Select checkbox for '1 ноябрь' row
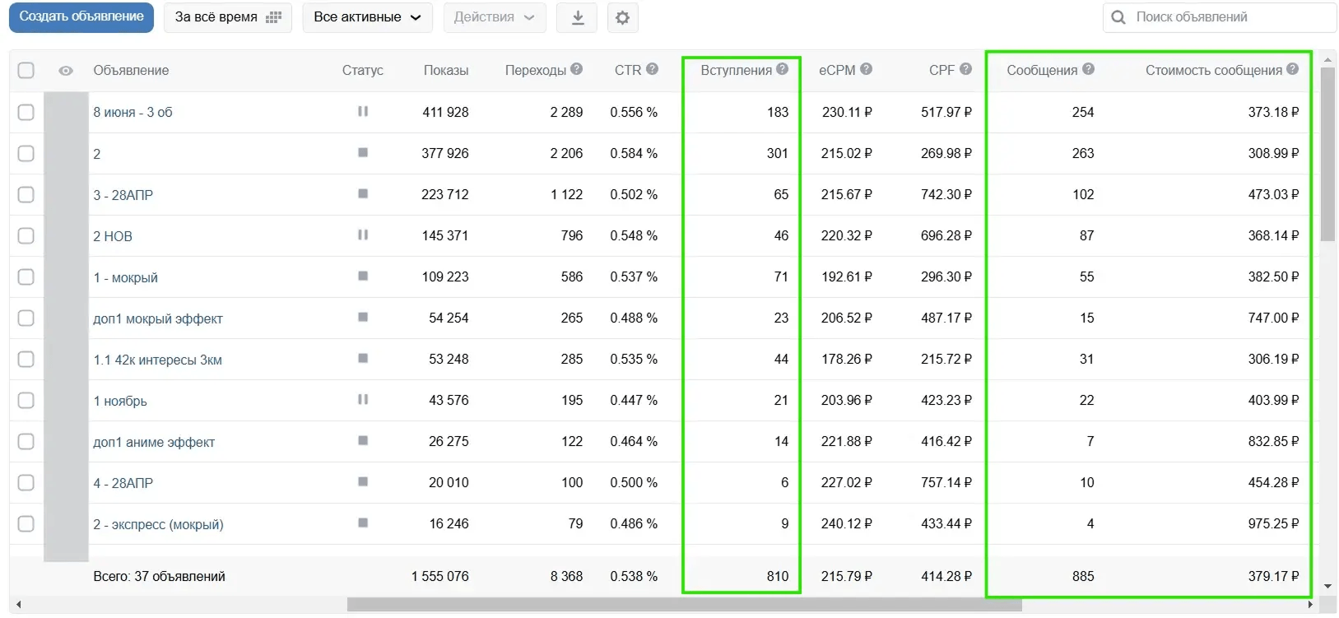The width and height of the screenshot is (1339, 618). point(26,400)
